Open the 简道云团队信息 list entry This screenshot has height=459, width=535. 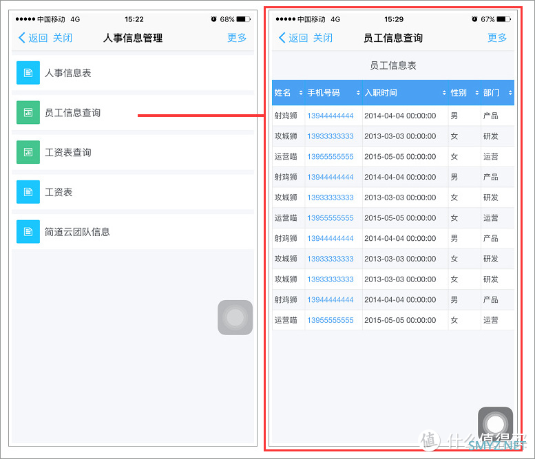coord(133,231)
